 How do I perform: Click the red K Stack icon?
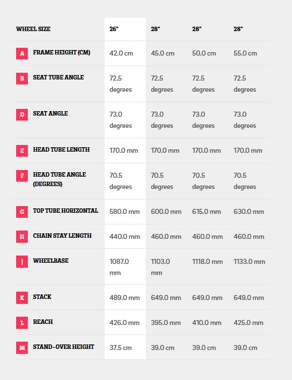(22, 298)
